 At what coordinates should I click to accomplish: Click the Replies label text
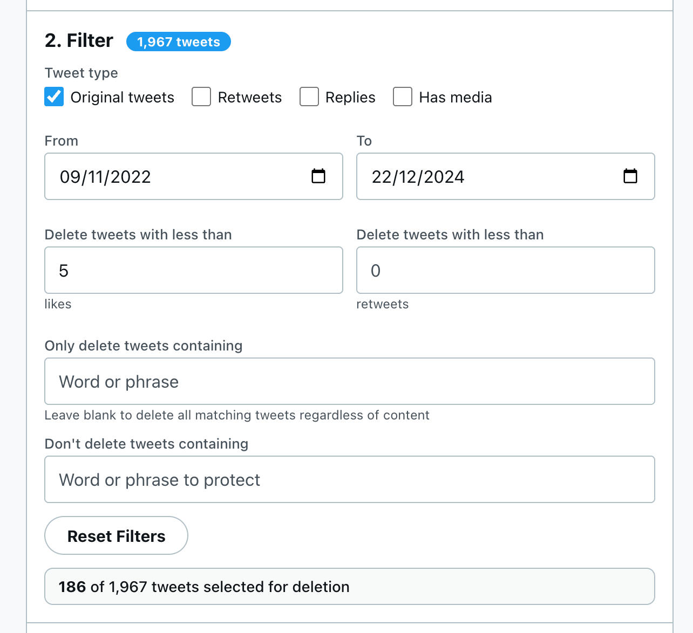tap(350, 98)
